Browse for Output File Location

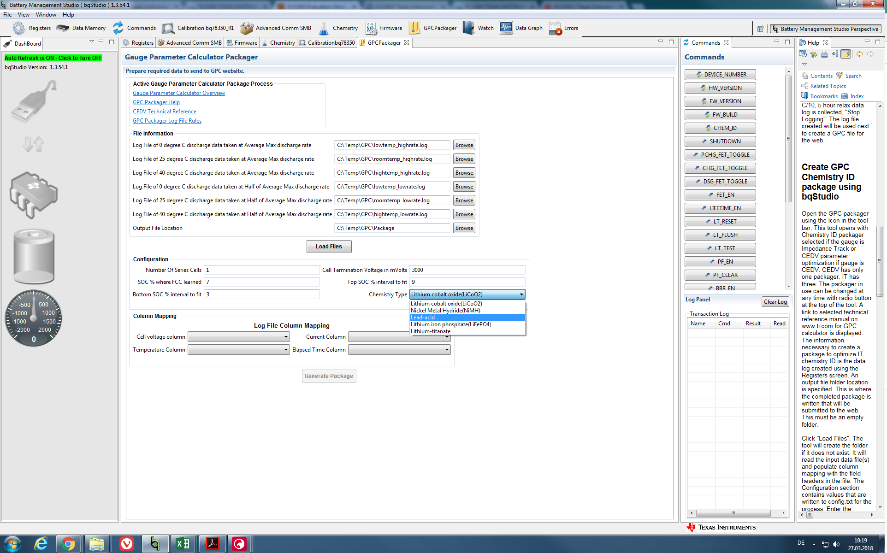click(x=464, y=228)
